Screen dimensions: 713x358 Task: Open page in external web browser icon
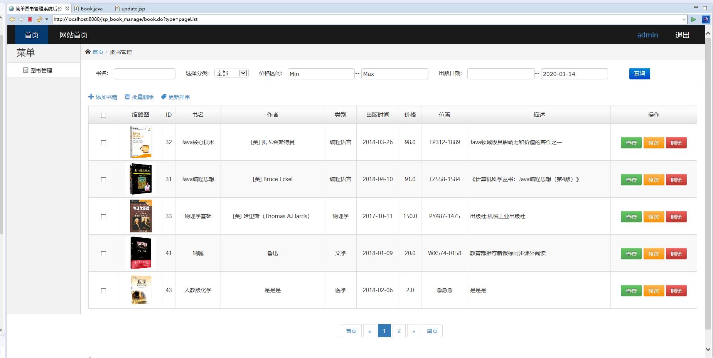705,19
